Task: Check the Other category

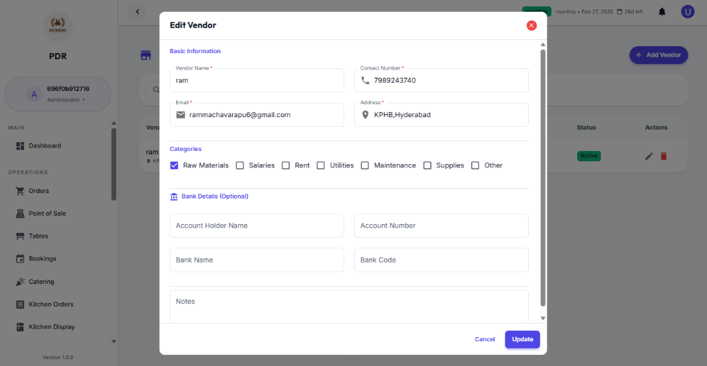Action: (475, 165)
